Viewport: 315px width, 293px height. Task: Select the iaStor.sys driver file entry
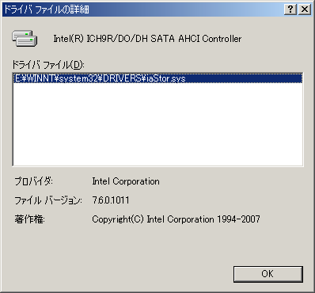pos(157,78)
